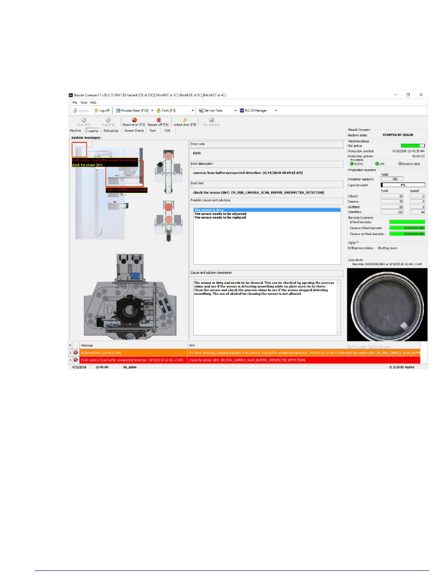
Task: Switch to the Debug Log tab
Action: [x=111, y=131]
